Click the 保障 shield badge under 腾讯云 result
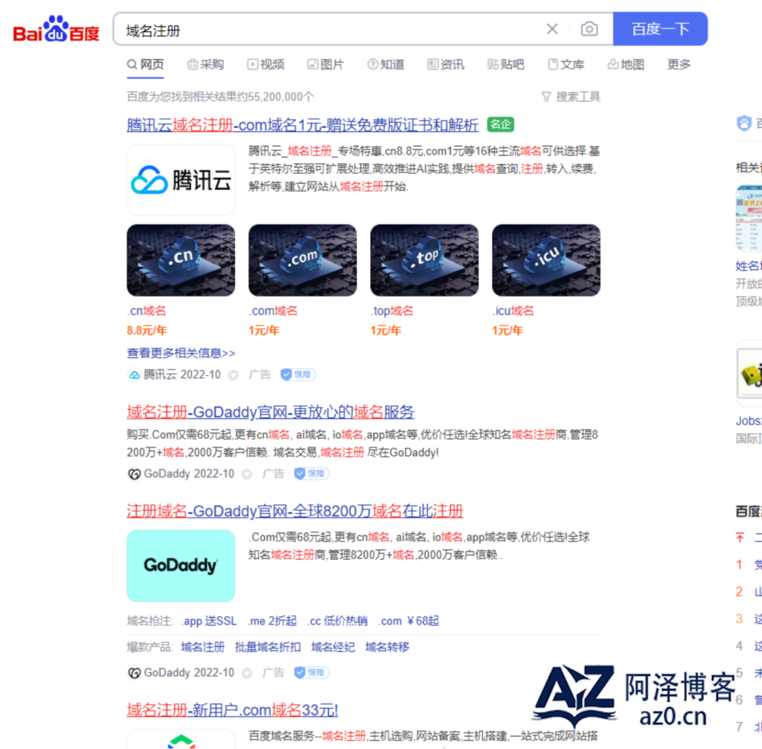The image size is (762, 749). tap(298, 374)
